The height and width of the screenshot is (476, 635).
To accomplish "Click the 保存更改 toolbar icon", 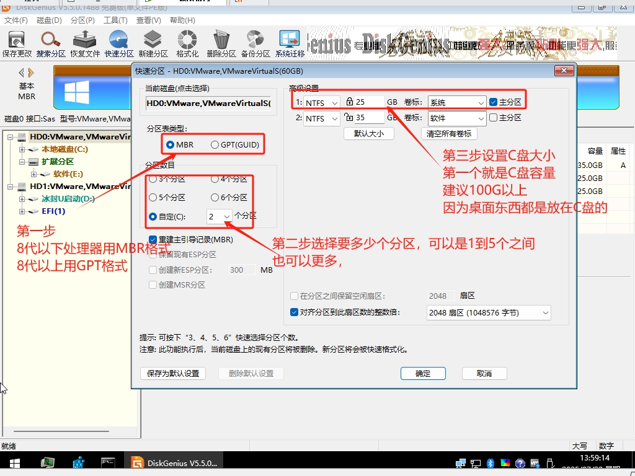I will tap(16, 42).
